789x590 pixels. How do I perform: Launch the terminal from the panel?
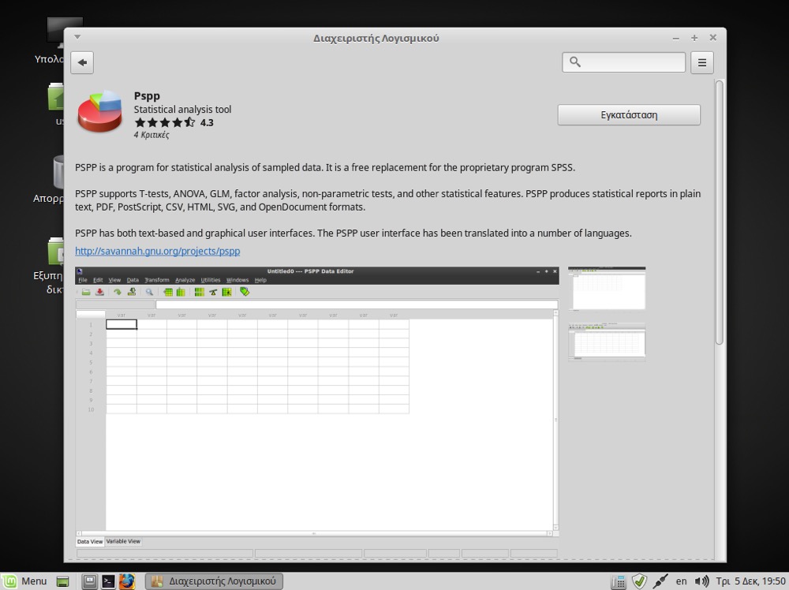click(x=108, y=581)
